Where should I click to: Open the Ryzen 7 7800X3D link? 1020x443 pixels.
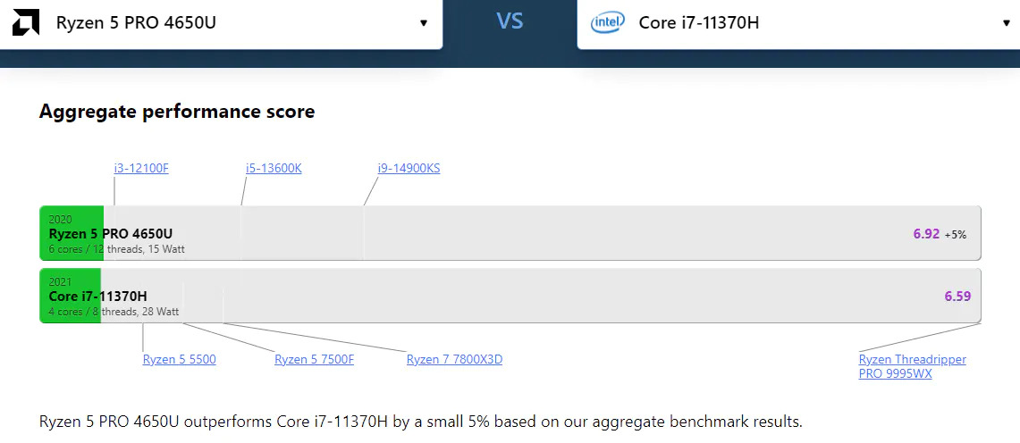455,359
